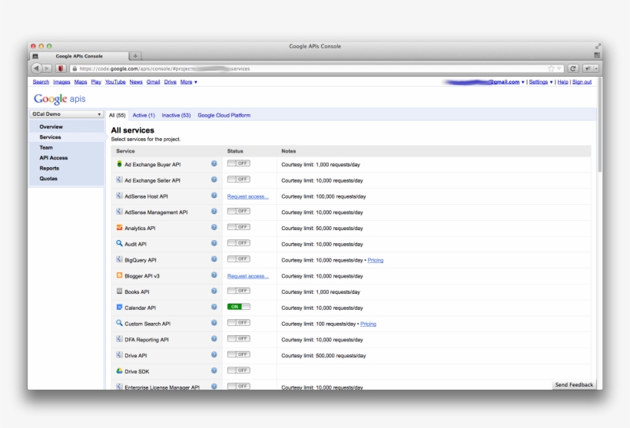
Task: Click the Google apis logo
Action: pos(59,99)
